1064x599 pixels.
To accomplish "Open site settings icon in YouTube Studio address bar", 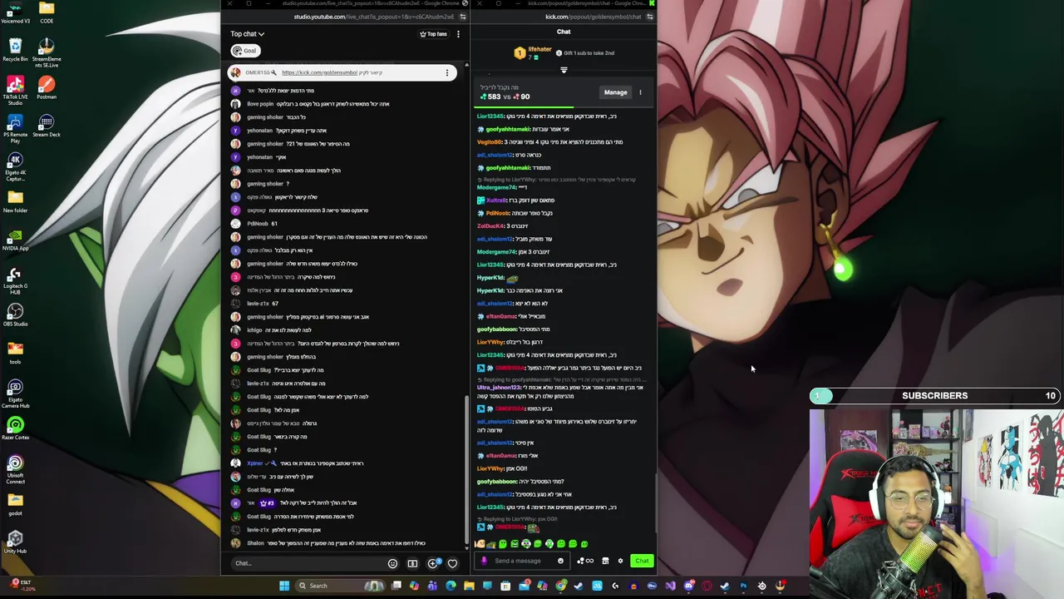I will [464, 17].
